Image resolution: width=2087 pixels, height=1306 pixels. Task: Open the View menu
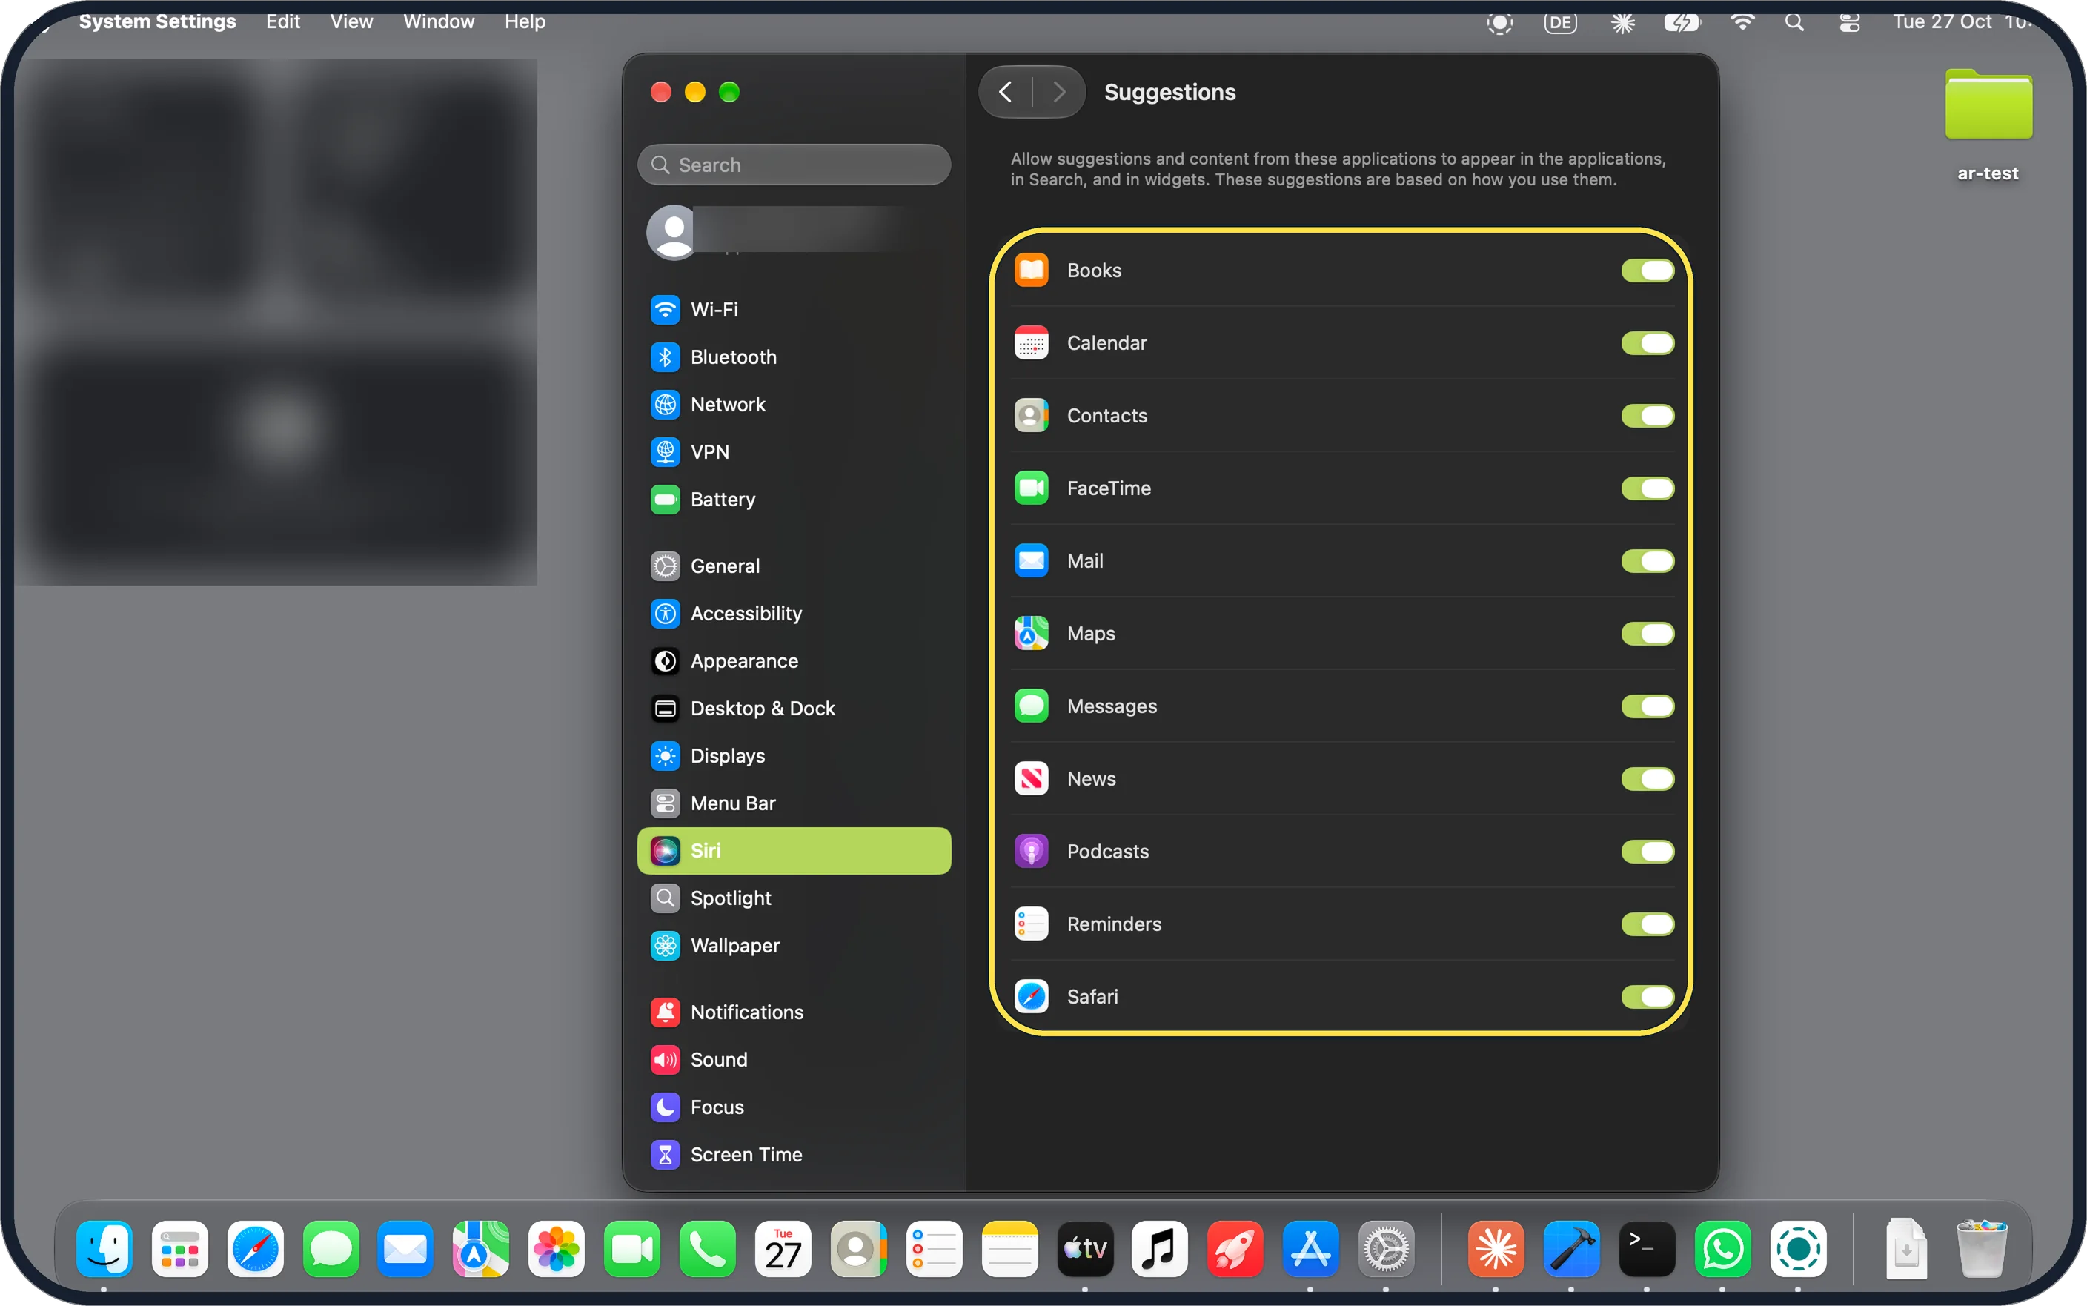pos(351,21)
